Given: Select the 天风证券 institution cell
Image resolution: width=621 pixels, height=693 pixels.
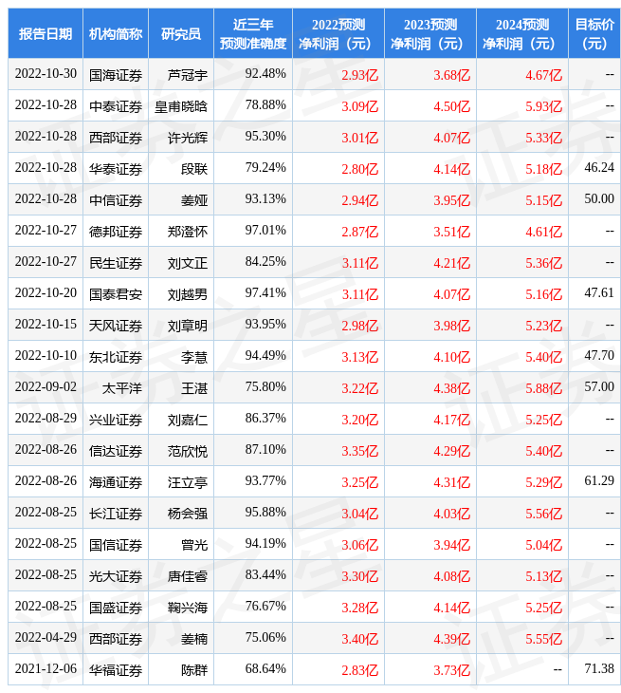Looking at the screenshot, I should pos(116,327).
